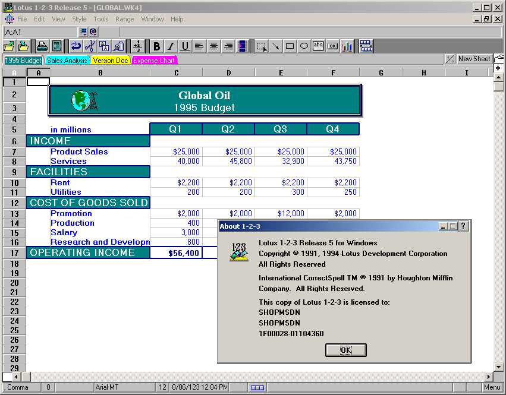The image size is (506, 395).
Task: Click the vertical scrollbar up arrow
Action: pyautogui.click(x=499, y=77)
